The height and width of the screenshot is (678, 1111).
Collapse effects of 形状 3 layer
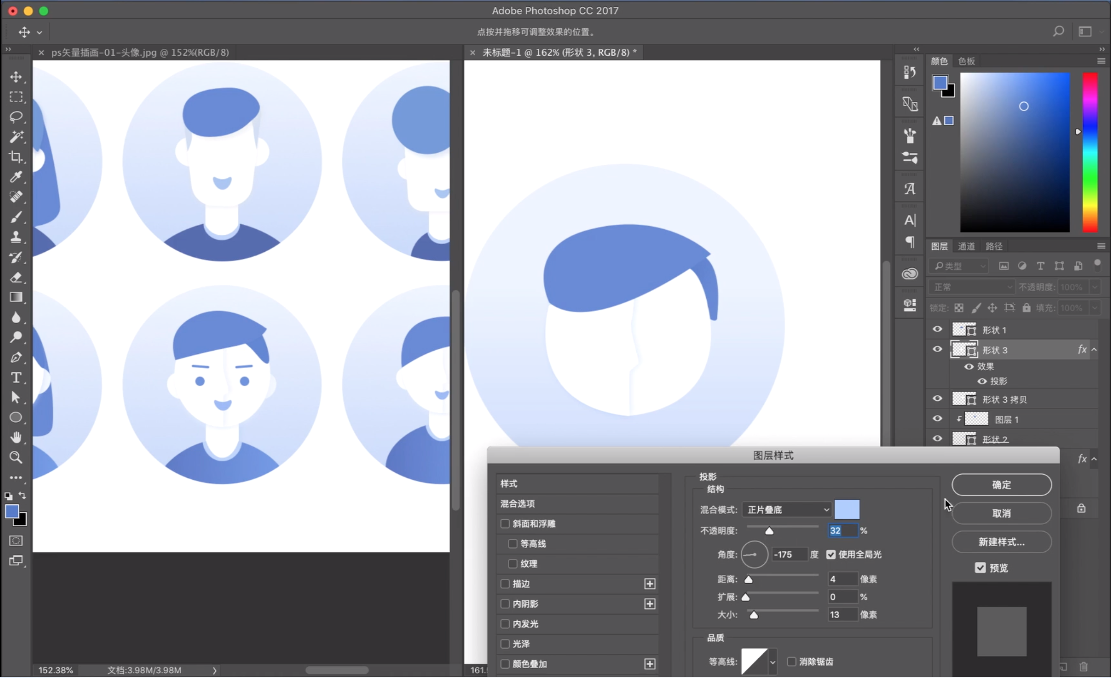(x=1094, y=350)
